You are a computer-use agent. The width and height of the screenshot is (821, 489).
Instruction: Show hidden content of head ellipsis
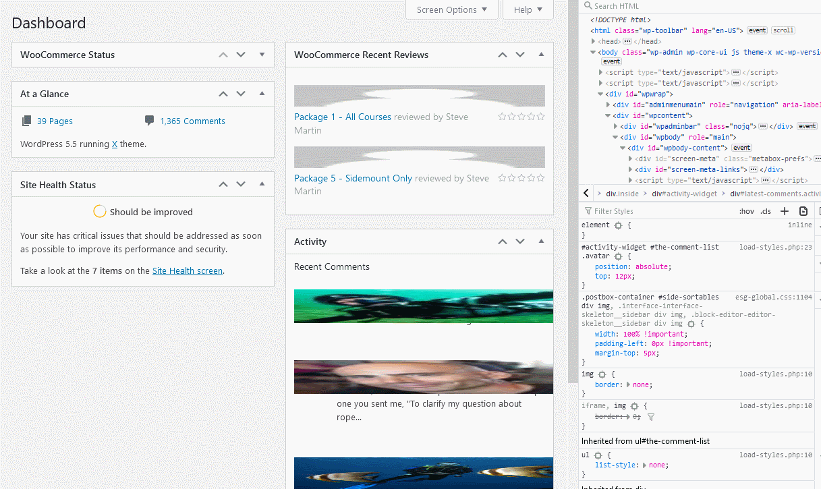[x=627, y=41]
